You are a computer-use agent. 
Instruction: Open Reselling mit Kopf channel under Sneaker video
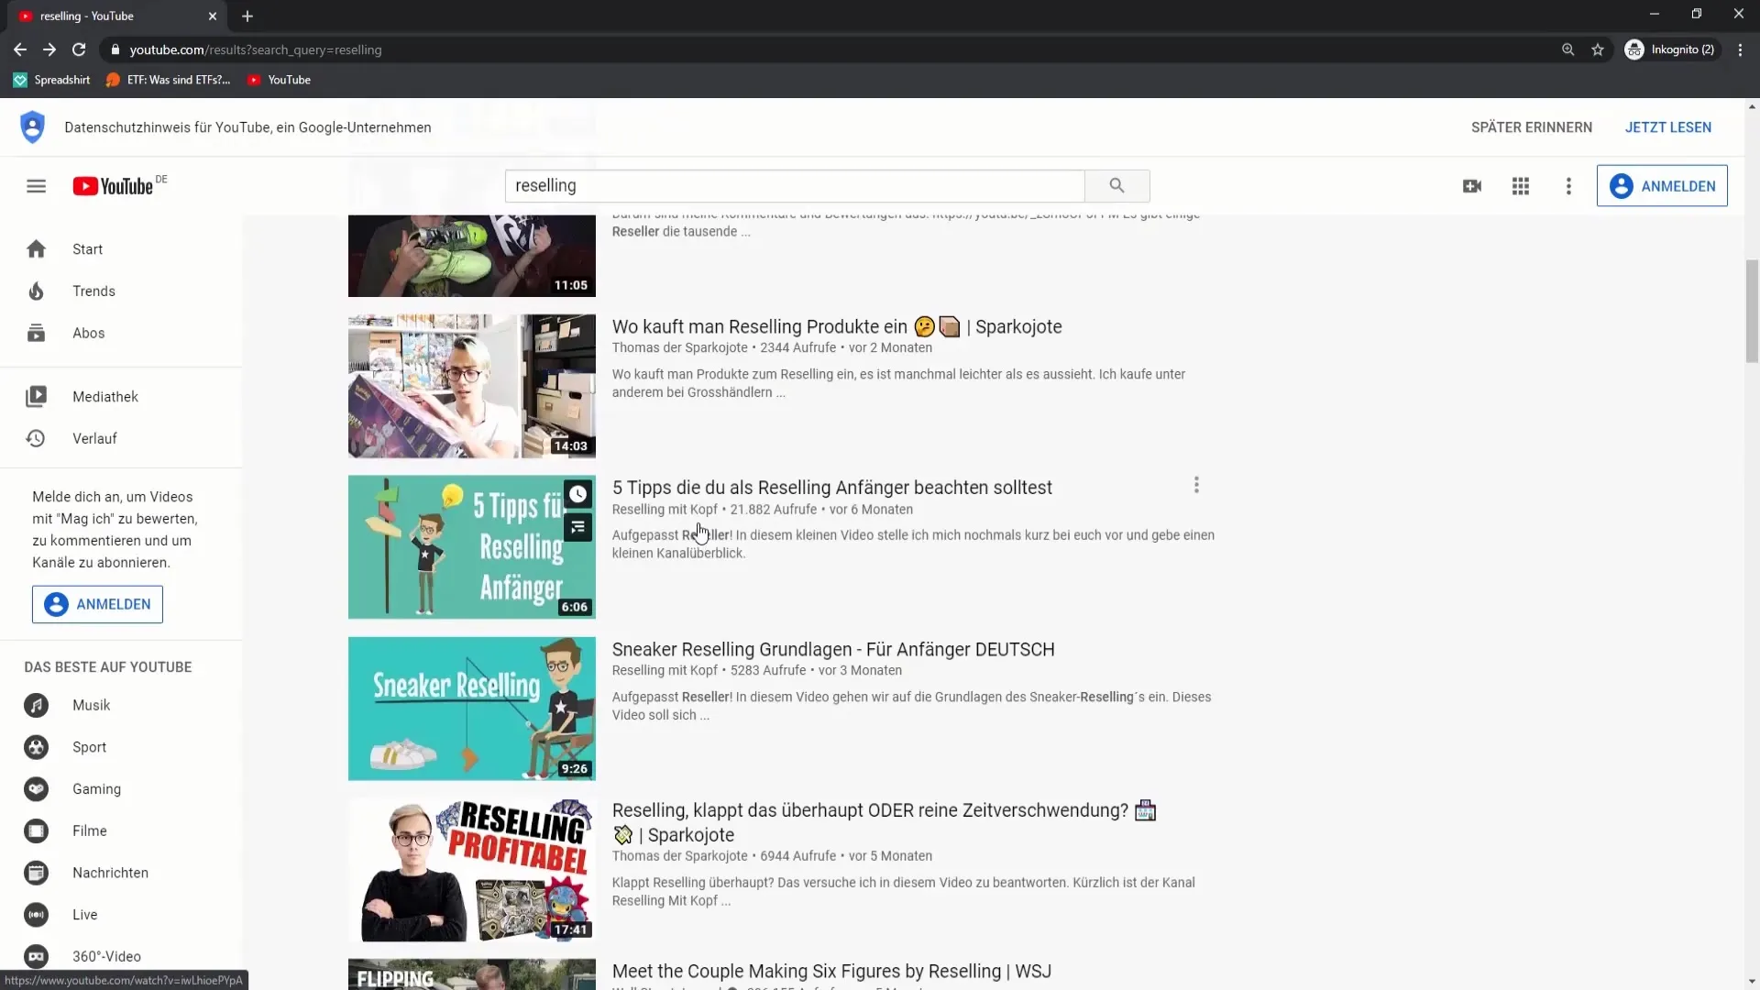tap(665, 671)
